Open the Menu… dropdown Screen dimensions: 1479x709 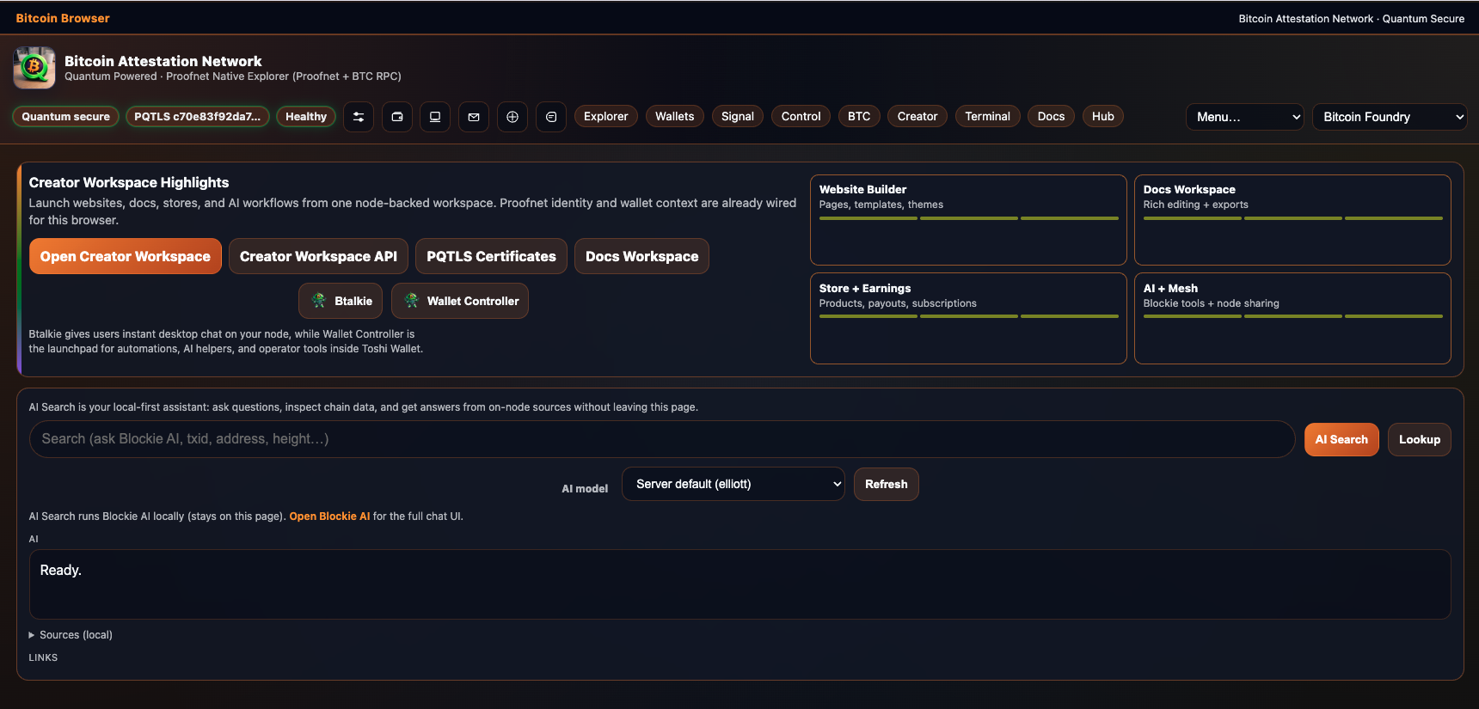click(x=1244, y=117)
